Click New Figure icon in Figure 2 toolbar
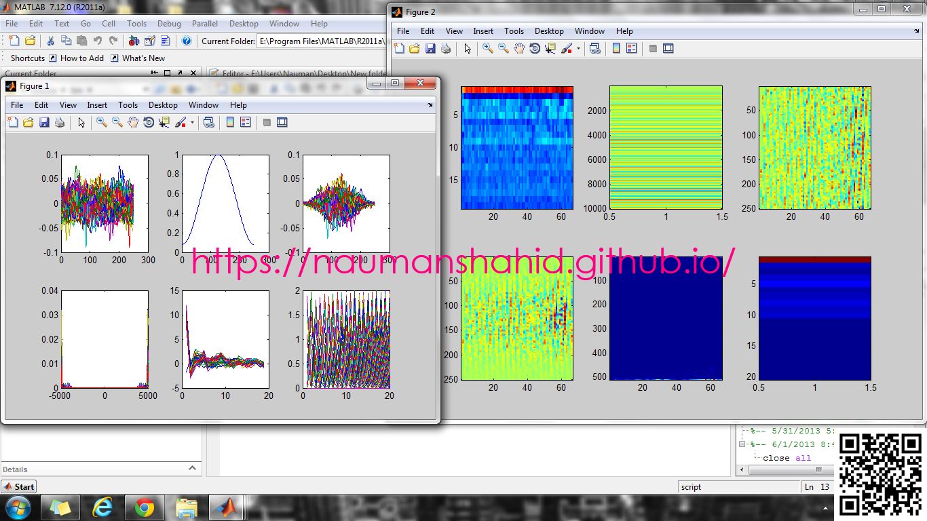 point(399,48)
